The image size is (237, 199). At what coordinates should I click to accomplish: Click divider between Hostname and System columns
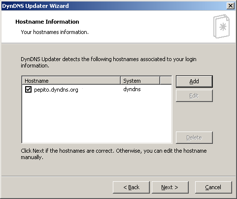point(120,81)
